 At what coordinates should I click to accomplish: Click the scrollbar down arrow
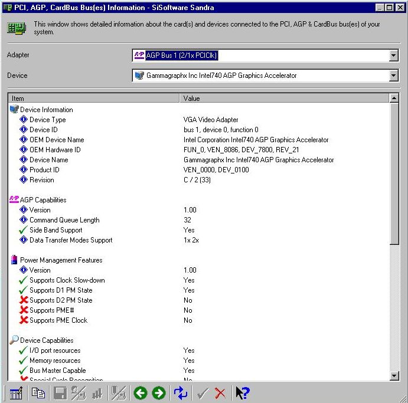[x=394, y=376]
